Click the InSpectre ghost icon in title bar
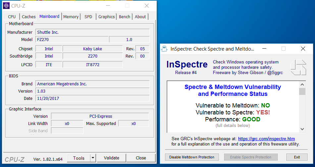Screen dimensions: 315x167 click(164, 49)
